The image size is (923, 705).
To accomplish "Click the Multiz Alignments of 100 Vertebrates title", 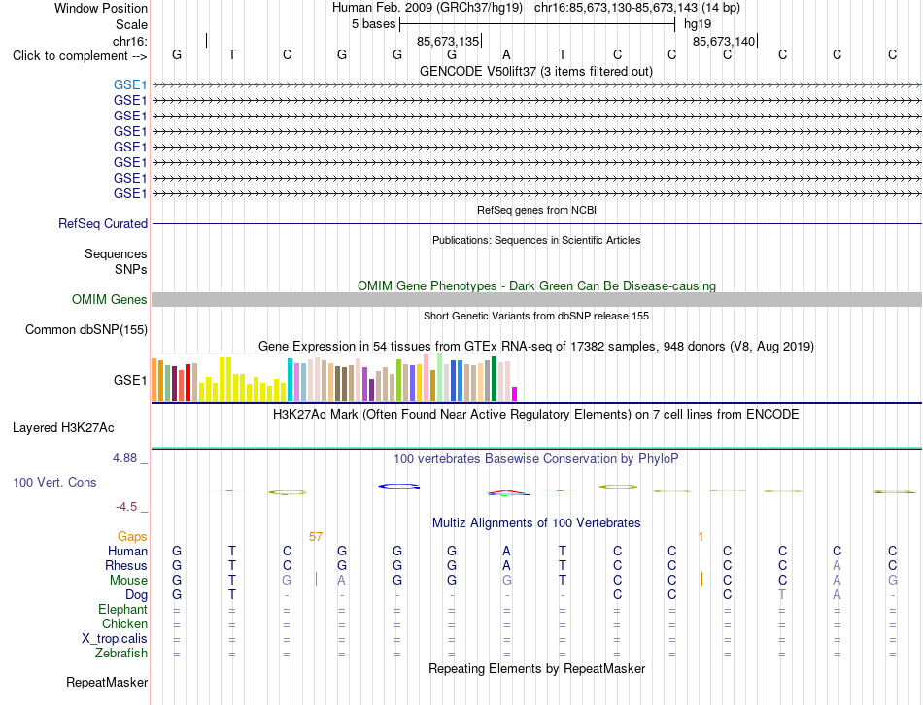I will [x=536, y=522].
